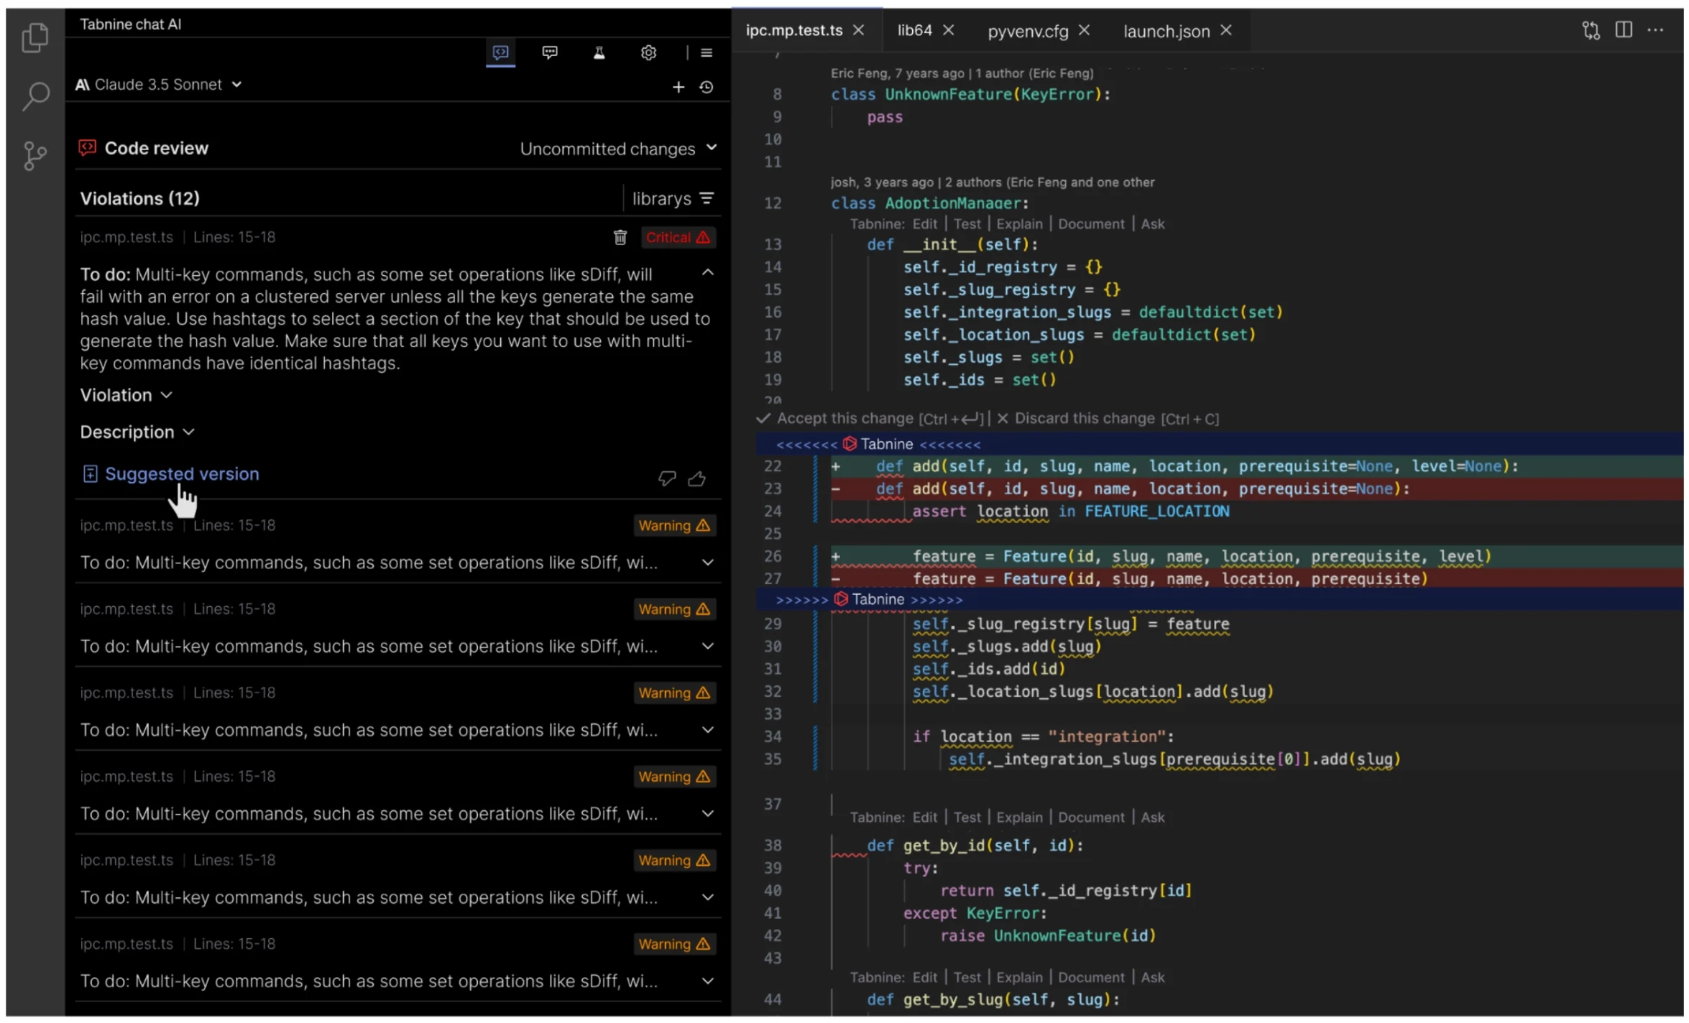Click the fourth Warning severity badge
The image size is (1689, 1023).
tap(674, 777)
